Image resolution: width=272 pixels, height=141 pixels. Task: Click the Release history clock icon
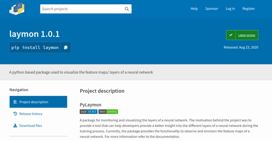click(15, 114)
